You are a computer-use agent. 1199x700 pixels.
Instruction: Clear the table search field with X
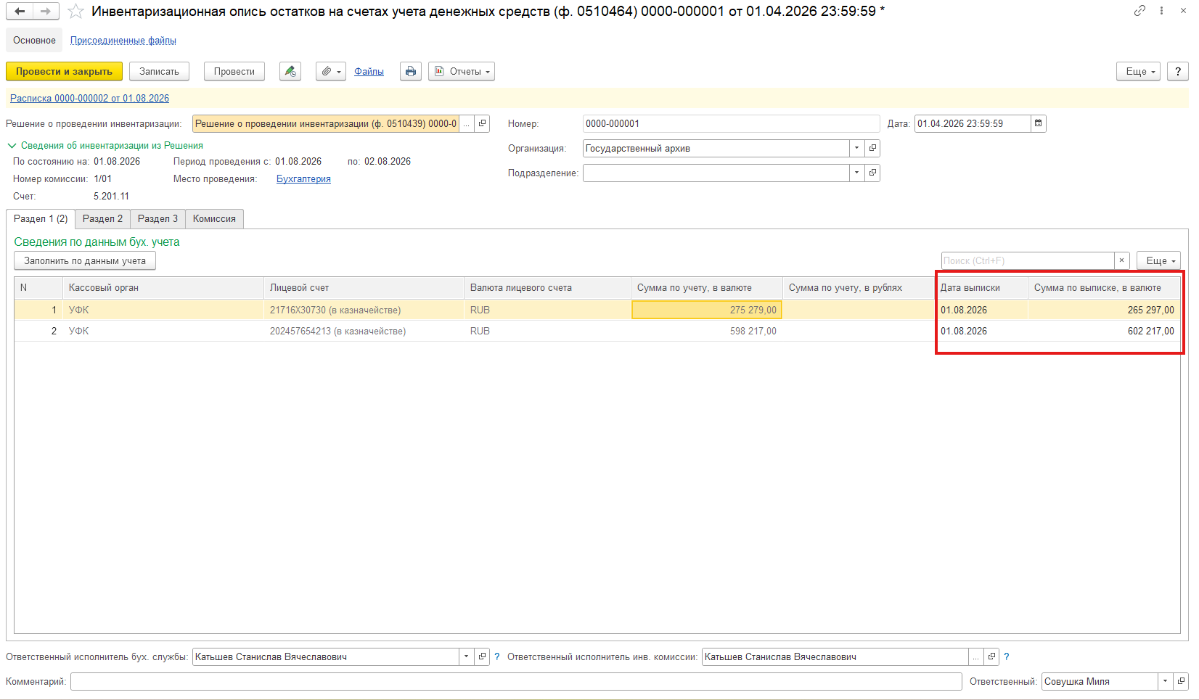pos(1122,260)
